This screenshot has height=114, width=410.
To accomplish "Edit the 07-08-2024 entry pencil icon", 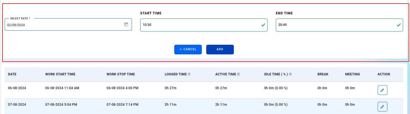I will click(x=382, y=107).
